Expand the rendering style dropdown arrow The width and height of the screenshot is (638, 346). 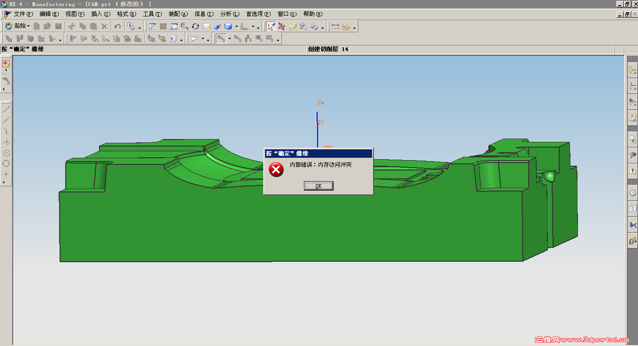tap(236, 27)
